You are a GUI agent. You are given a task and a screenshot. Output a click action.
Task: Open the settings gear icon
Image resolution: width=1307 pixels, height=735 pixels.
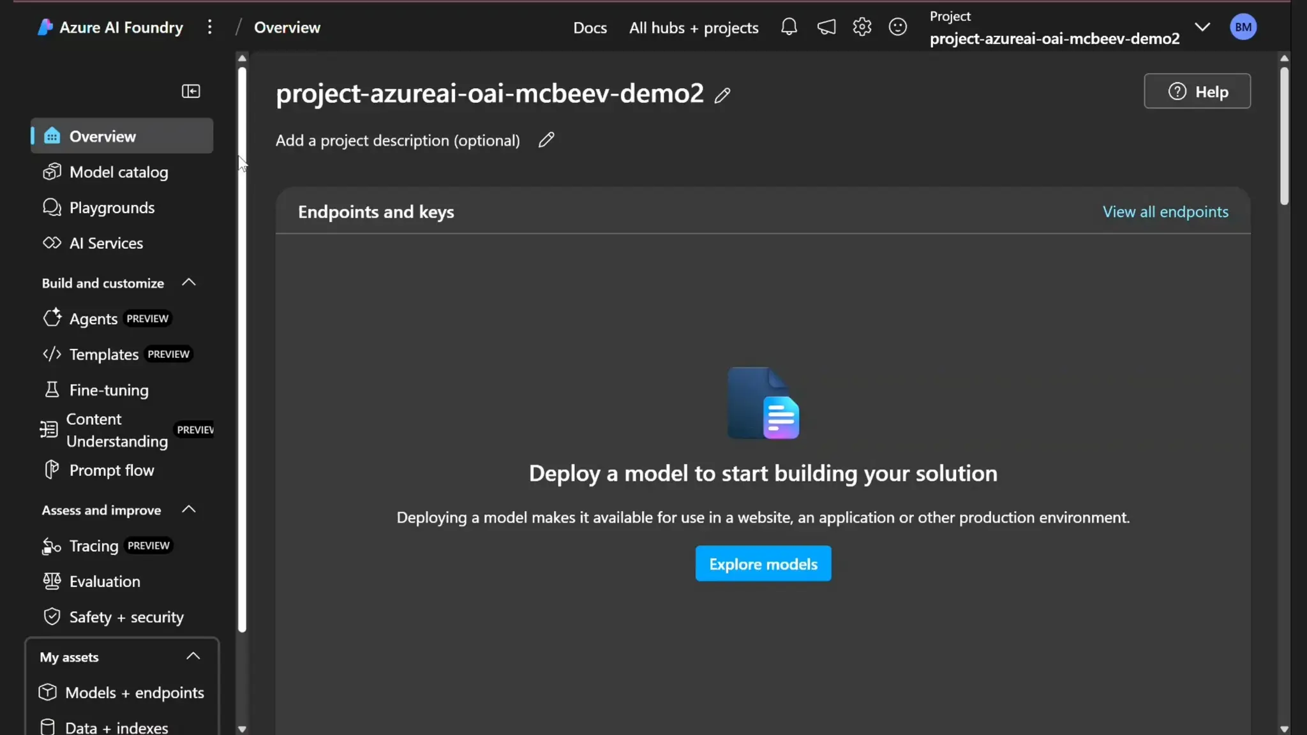click(862, 27)
